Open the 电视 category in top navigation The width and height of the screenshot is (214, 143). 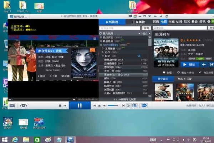point(171,22)
